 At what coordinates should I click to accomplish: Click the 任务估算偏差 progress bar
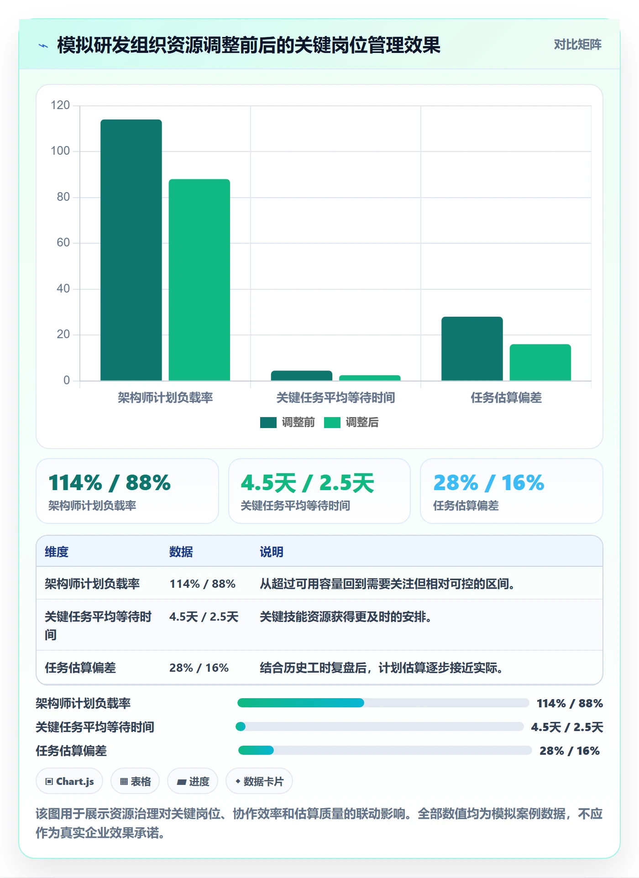pos(385,750)
